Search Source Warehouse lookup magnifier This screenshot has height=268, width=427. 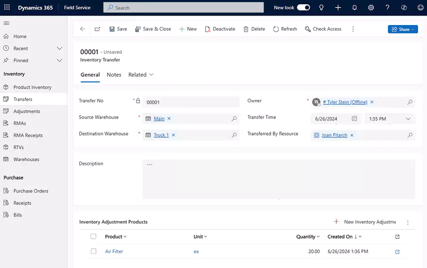234,118
